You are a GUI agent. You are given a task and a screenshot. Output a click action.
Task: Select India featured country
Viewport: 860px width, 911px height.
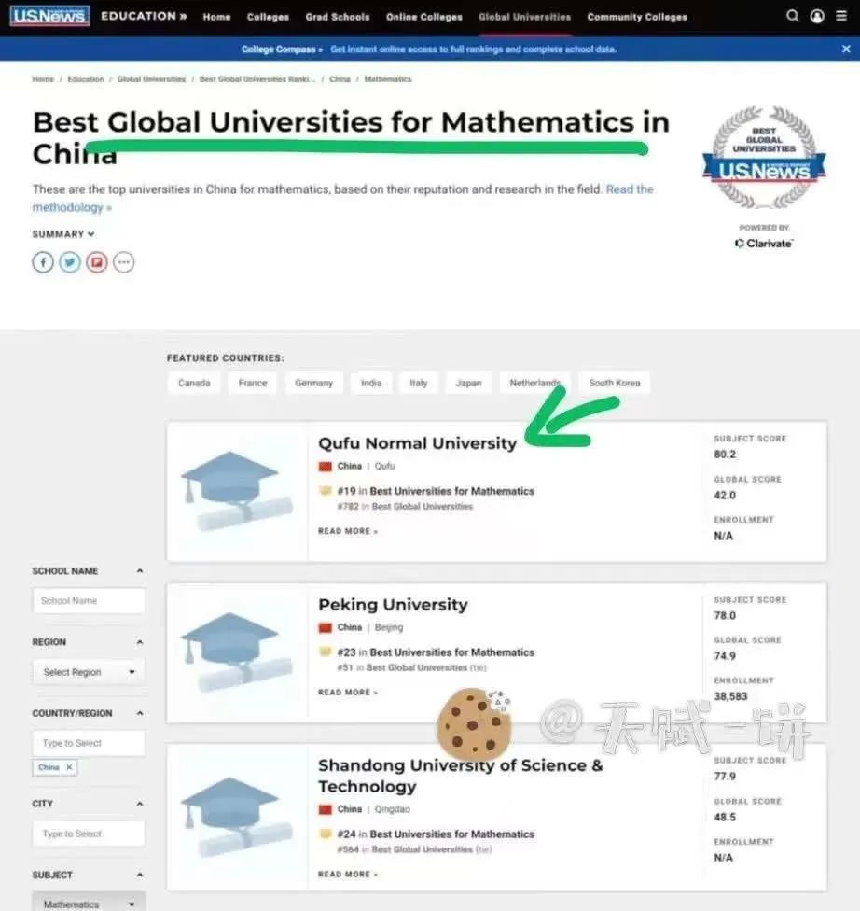pyautogui.click(x=371, y=383)
